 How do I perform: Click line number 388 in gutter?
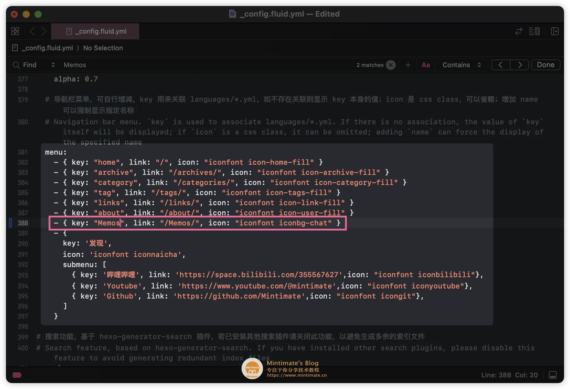[23, 223]
